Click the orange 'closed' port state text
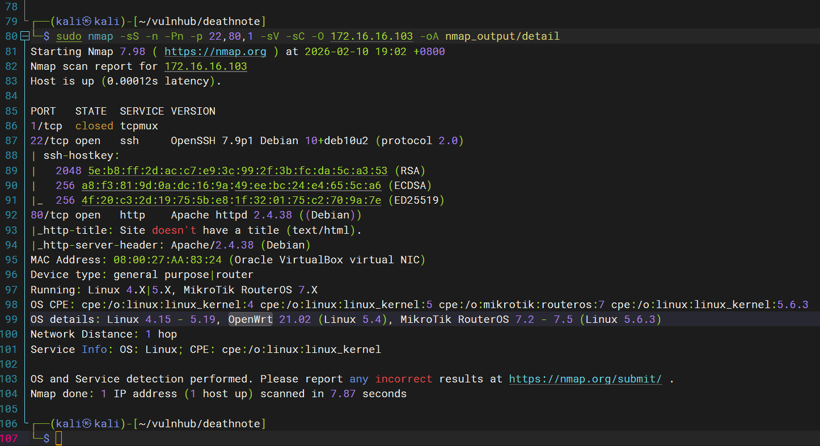820x446 pixels. [94, 125]
